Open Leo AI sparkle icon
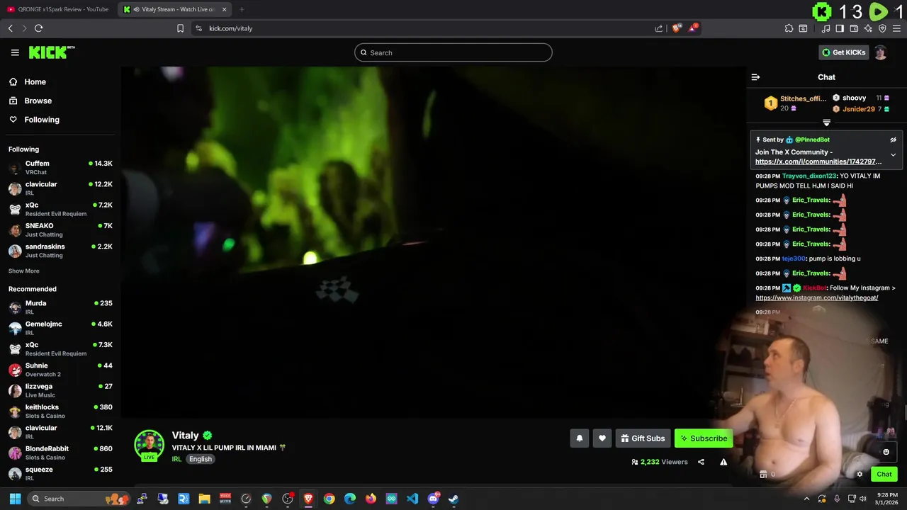Viewport: 907px width, 510px height. 868,28
